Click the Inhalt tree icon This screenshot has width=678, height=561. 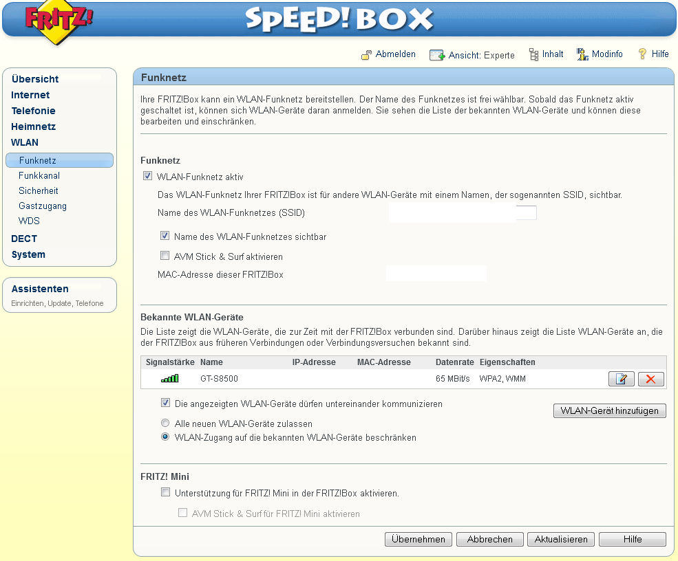pyautogui.click(x=534, y=54)
